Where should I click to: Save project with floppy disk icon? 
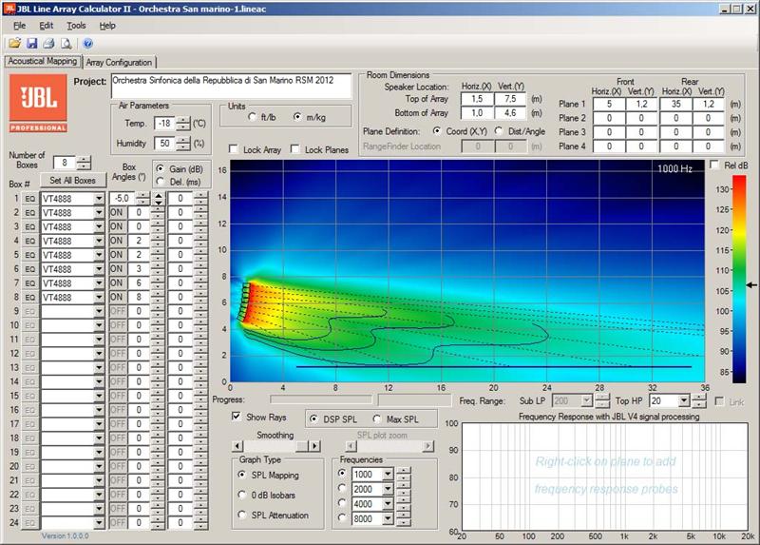(x=32, y=43)
